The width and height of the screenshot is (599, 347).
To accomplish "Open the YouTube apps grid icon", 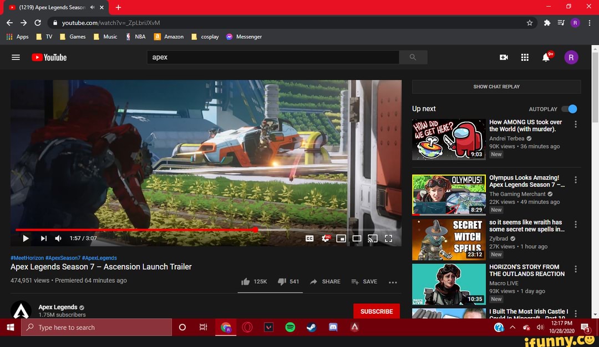I will pos(525,57).
